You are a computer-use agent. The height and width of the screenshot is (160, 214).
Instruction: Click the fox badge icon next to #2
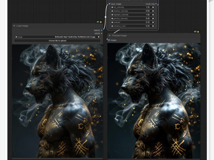tap(101, 22)
